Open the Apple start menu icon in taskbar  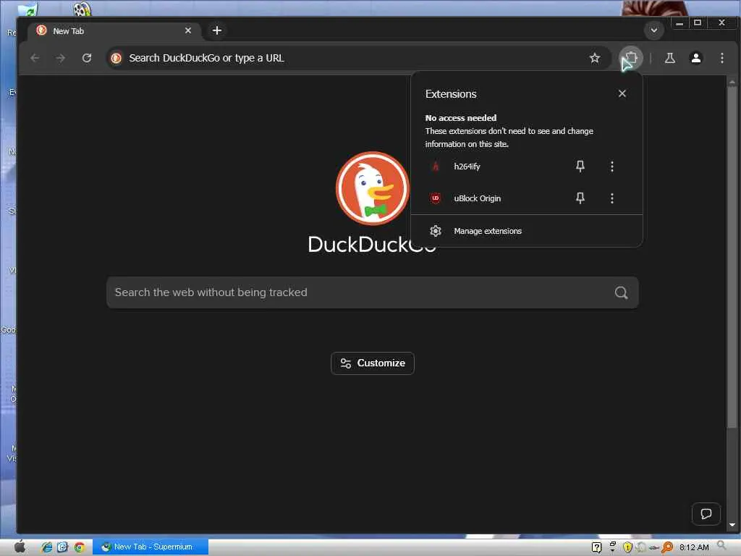coord(20,547)
